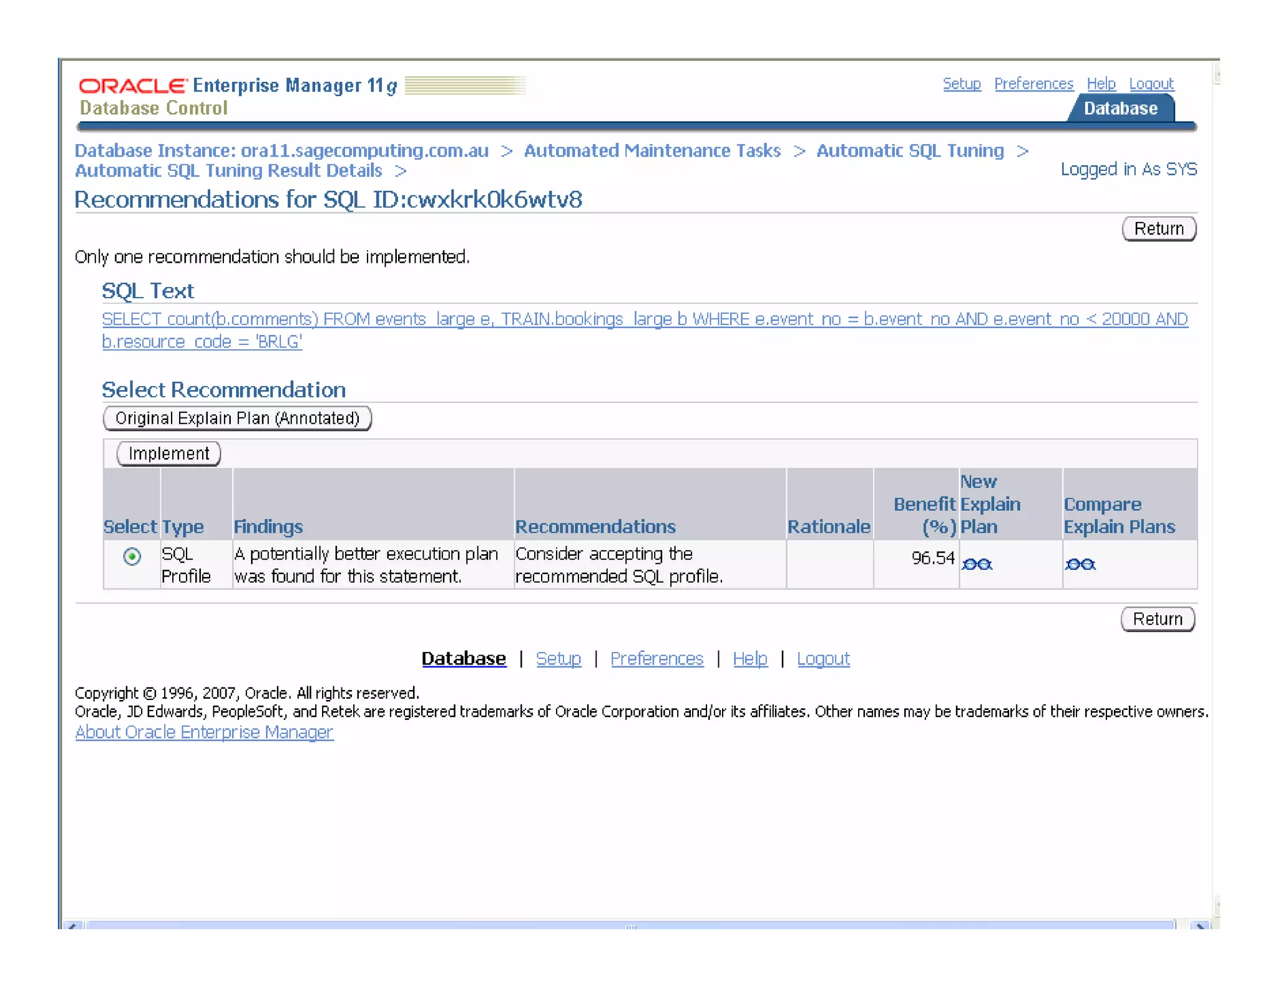
Task: Click the Implement button
Action: tap(168, 454)
